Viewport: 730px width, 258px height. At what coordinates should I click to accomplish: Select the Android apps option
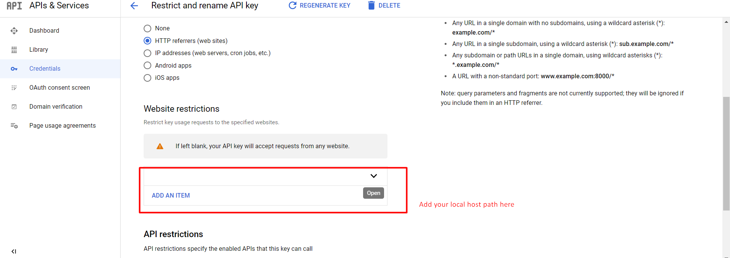[147, 65]
